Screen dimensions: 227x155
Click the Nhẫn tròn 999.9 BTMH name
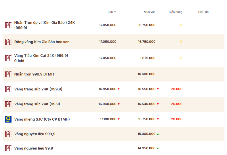(x=34, y=74)
